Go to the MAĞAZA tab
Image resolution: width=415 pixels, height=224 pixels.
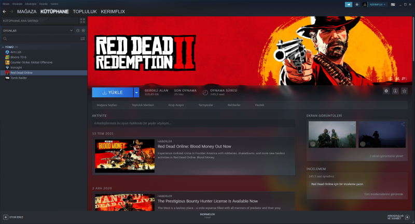pos(27,11)
